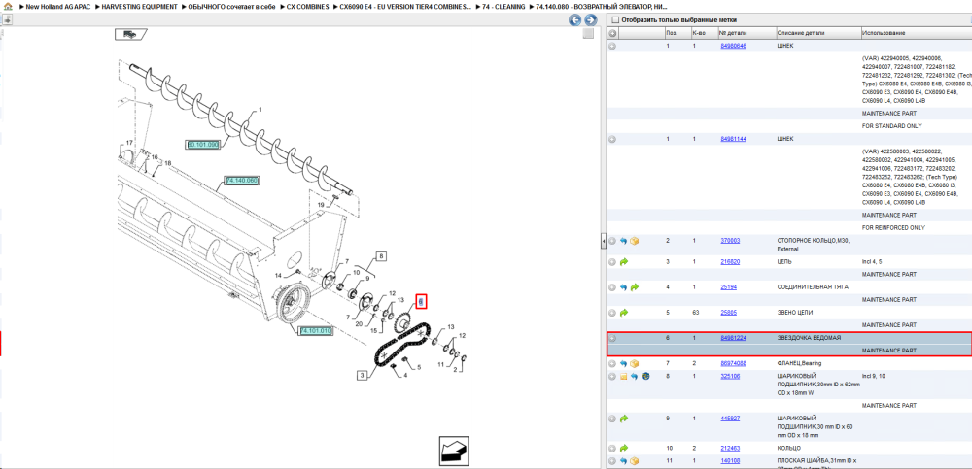Open part number link 84980646
The width and height of the screenshot is (972, 469).
[x=733, y=46]
